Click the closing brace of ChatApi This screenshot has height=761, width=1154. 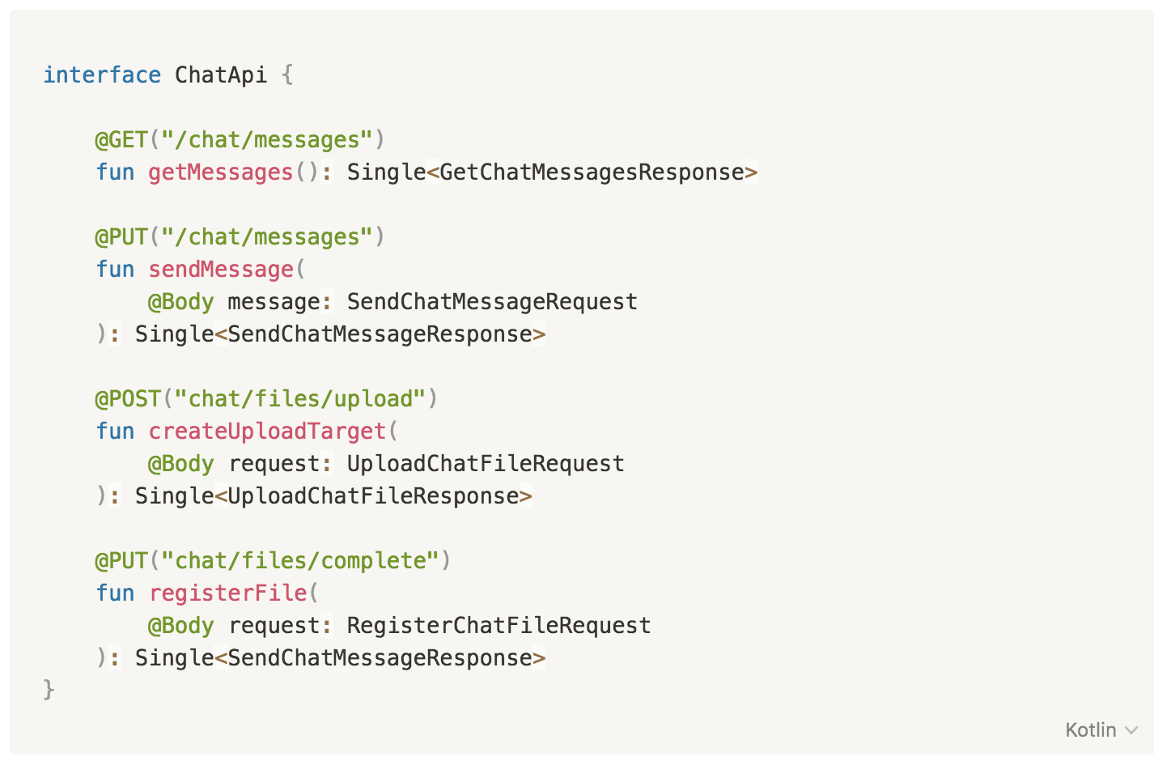(x=49, y=689)
